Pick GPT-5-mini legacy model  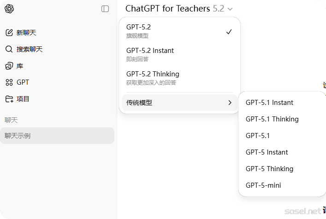[x=263, y=185]
